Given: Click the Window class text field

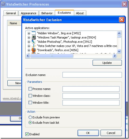Looking at the screenshot, I should point(91,96).
